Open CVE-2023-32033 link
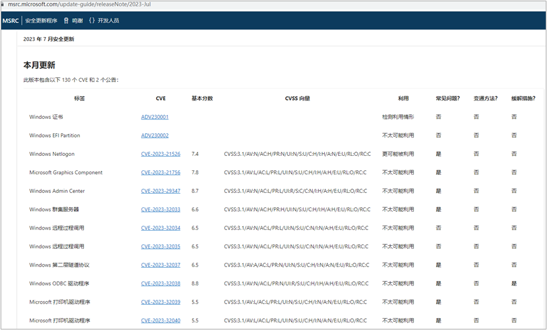 pyautogui.click(x=161, y=209)
